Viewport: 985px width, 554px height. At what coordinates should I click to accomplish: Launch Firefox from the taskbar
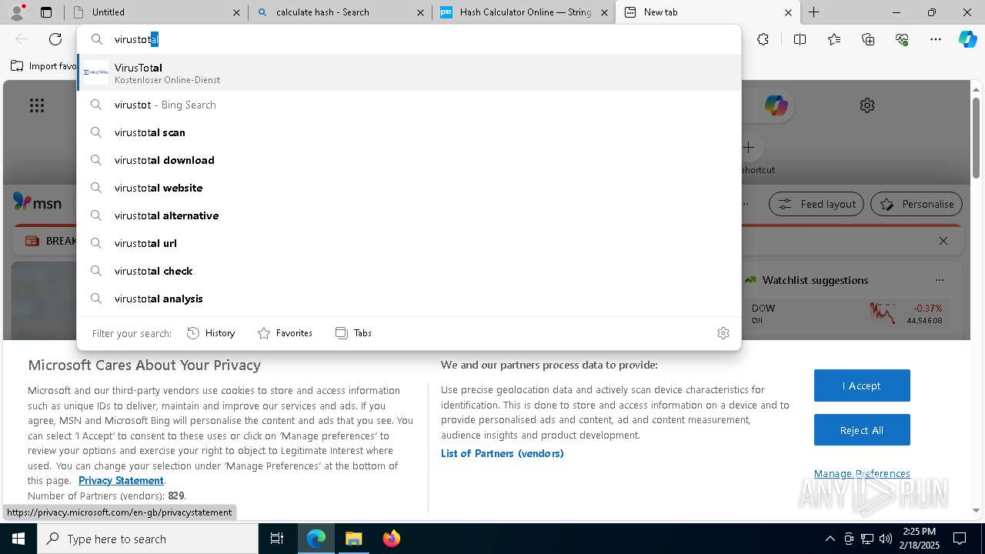391,539
